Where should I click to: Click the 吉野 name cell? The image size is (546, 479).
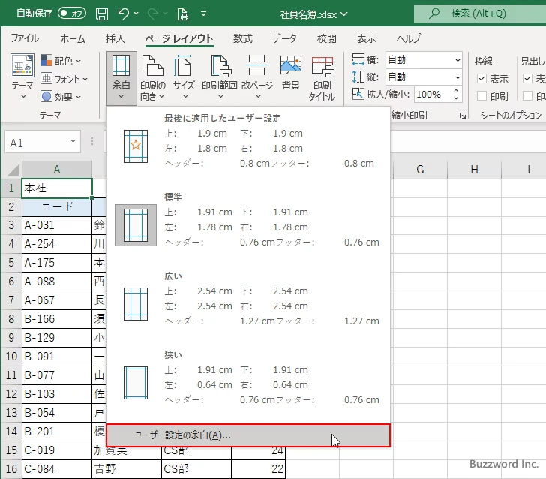(127, 469)
